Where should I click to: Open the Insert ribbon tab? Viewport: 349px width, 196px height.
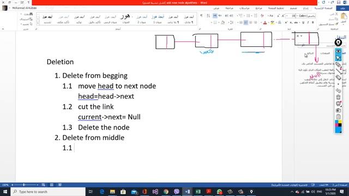pyautogui.click(x=306, y=8)
